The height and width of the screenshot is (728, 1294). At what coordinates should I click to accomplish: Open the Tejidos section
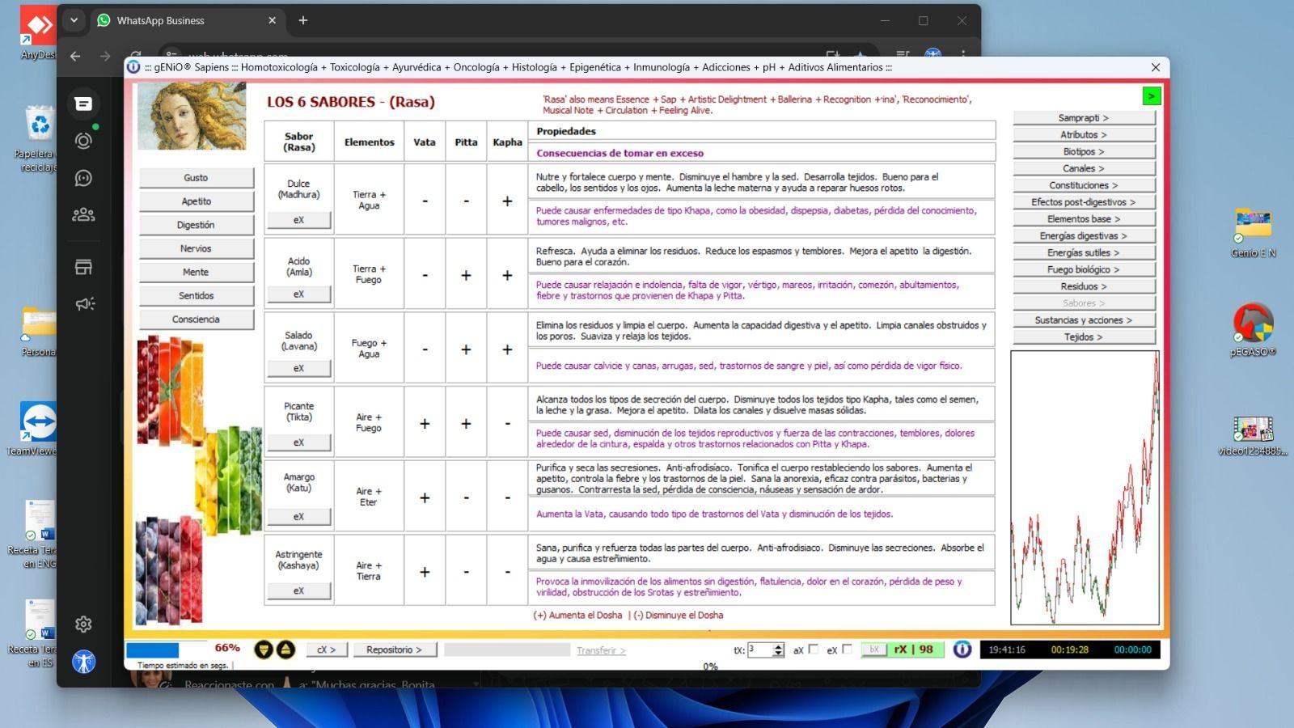pyautogui.click(x=1084, y=336)
